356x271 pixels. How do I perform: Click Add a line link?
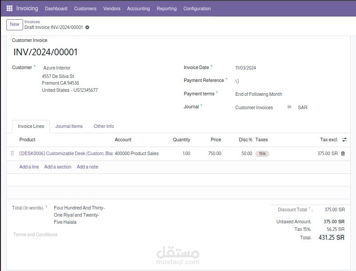pyautogui.click(x=29, y=167)
